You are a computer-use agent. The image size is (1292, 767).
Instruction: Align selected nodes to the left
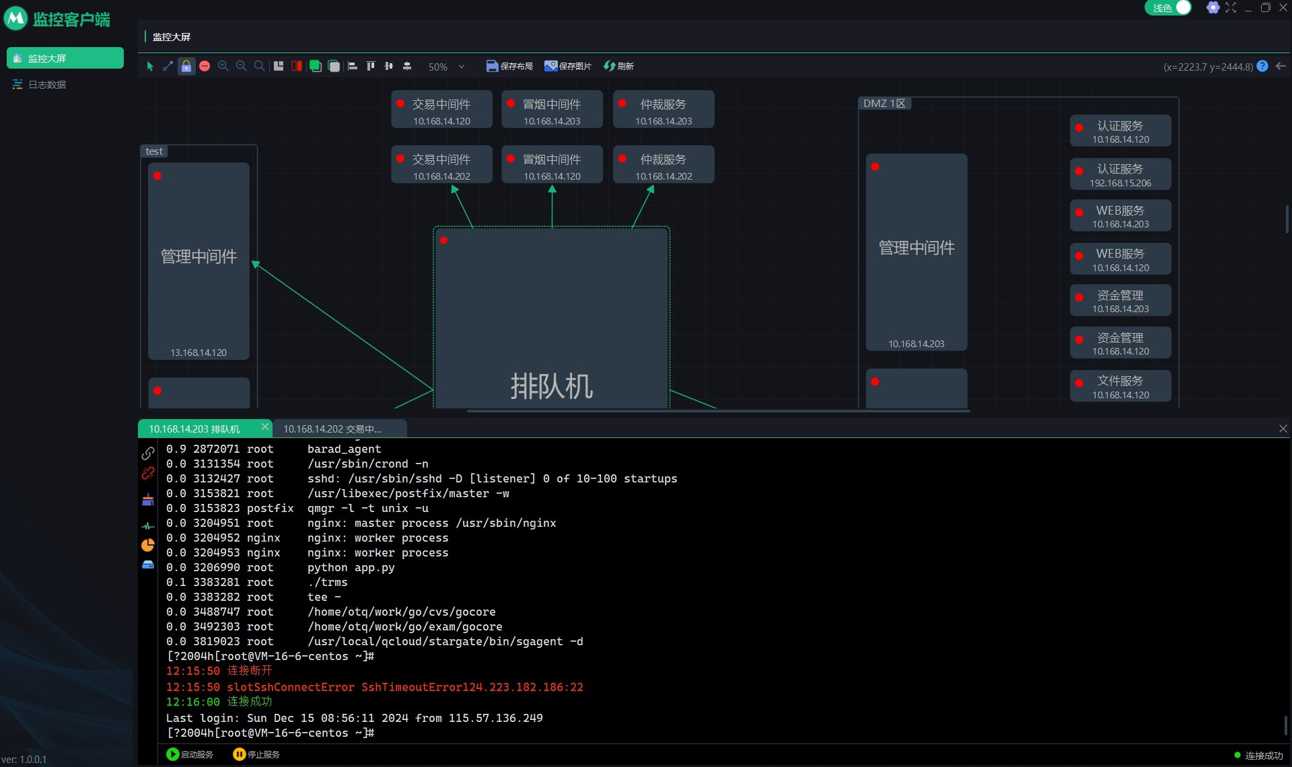pos(352,66)
